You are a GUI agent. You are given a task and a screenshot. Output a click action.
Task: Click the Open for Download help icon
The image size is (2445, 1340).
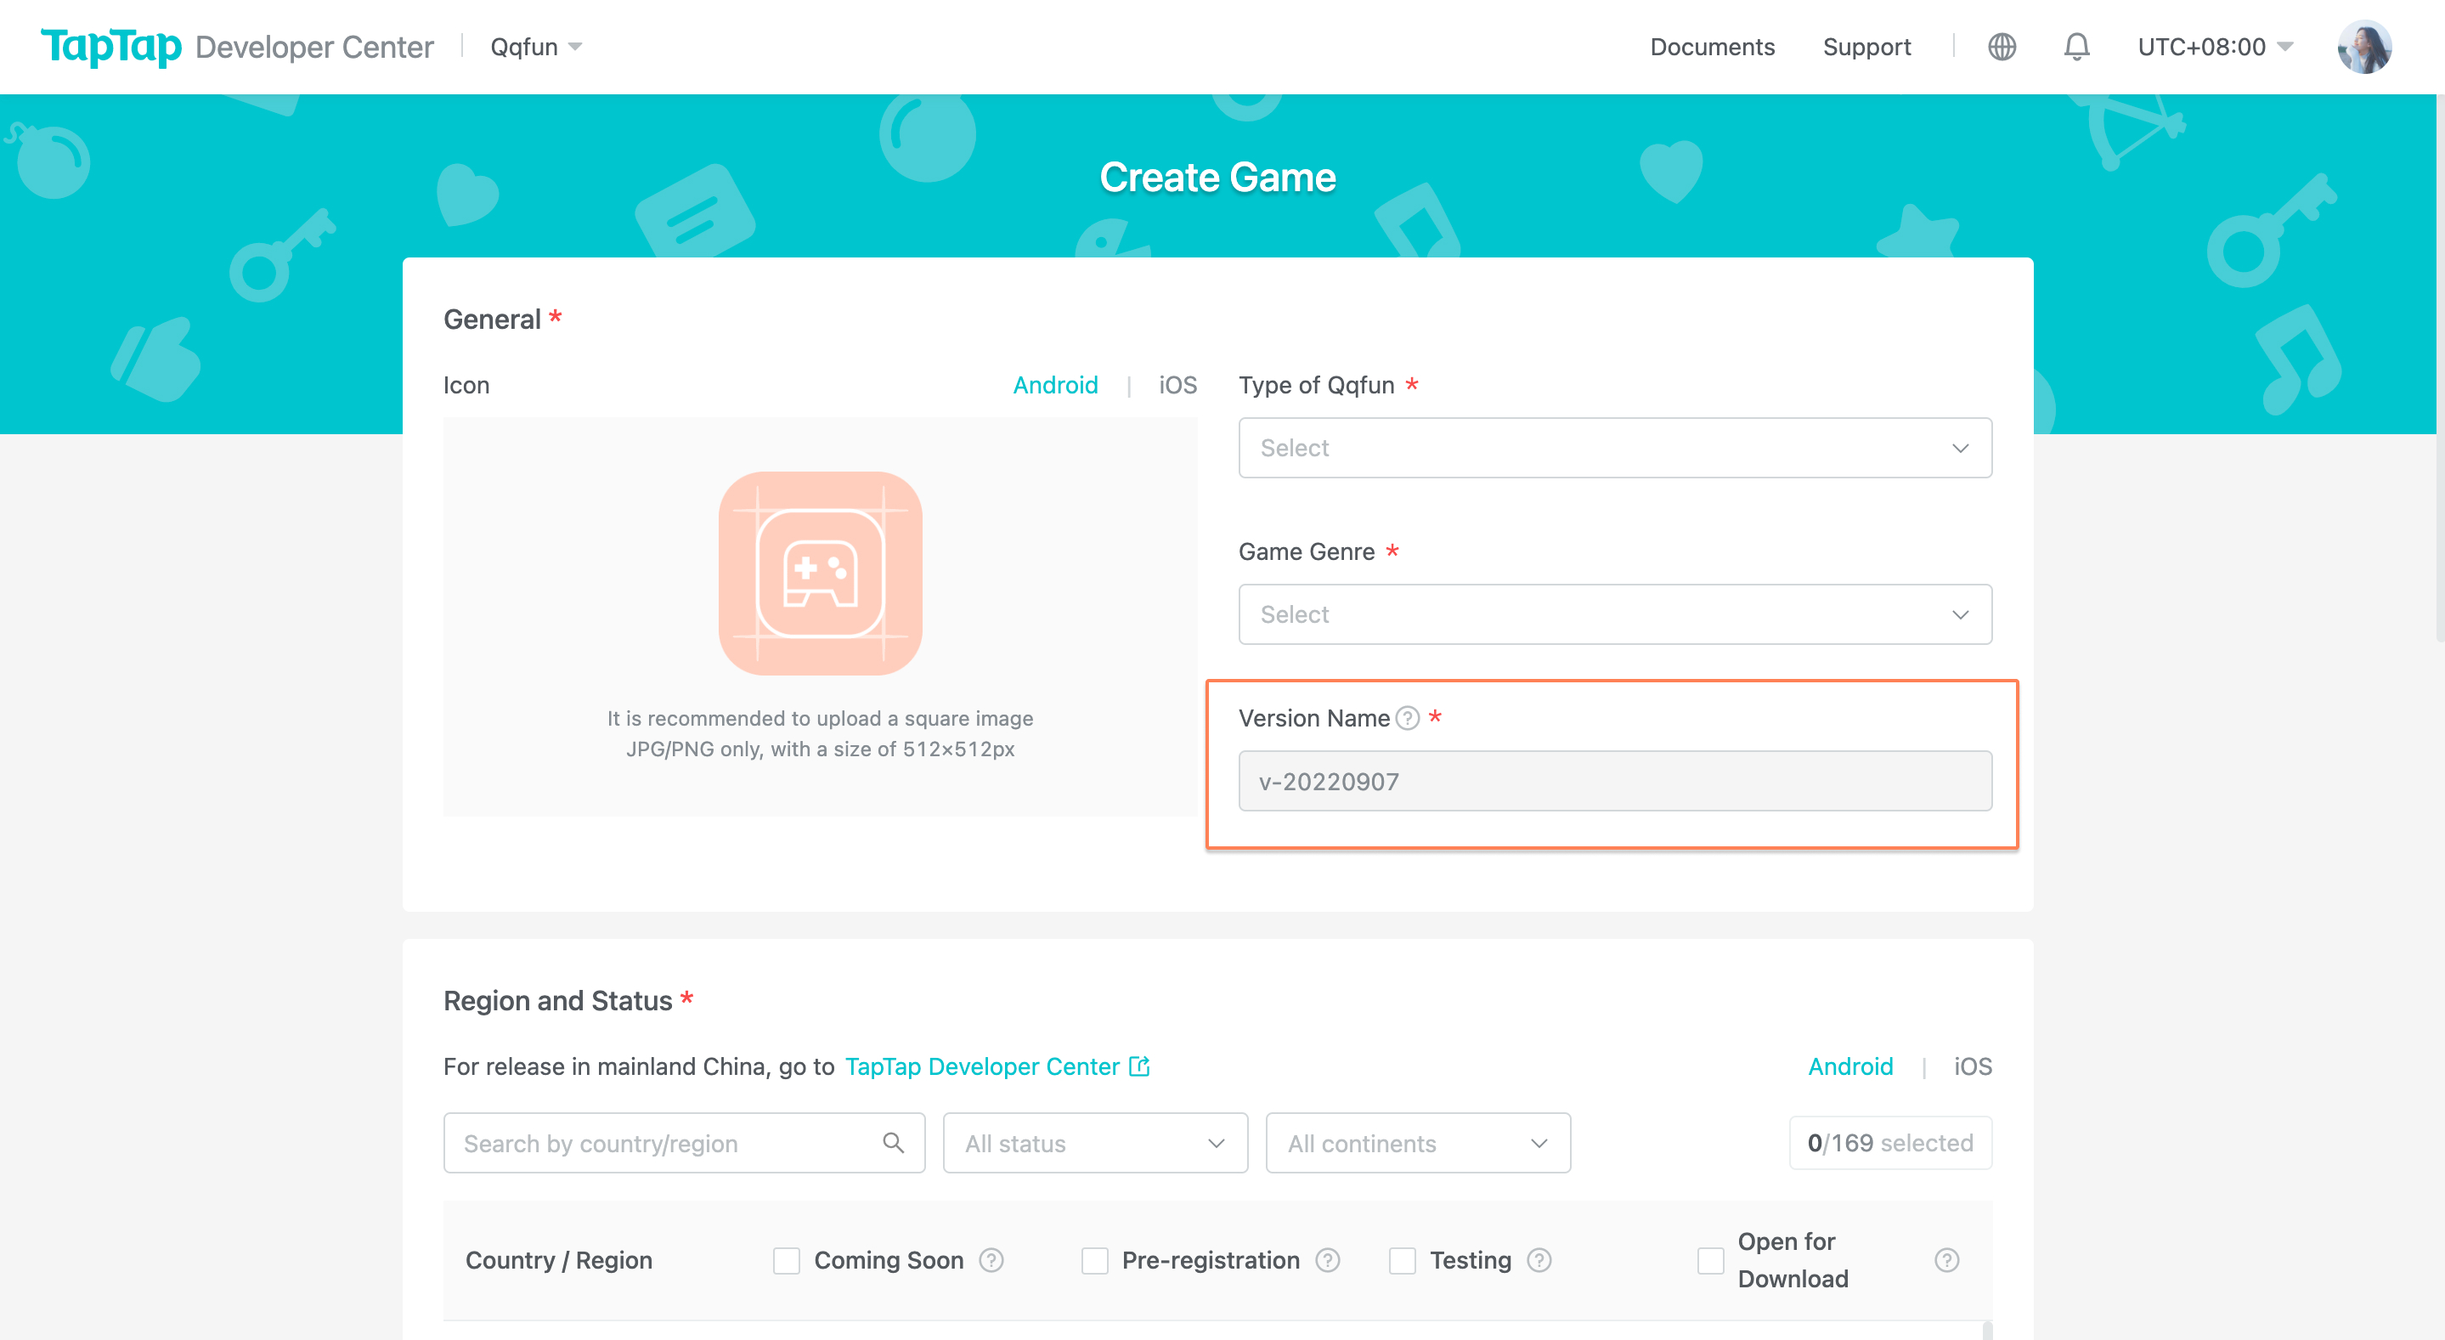(1945, 1259)
